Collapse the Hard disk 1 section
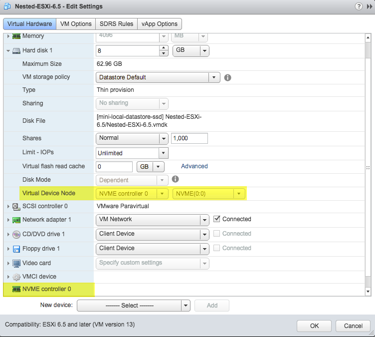 tap(8, 51)
